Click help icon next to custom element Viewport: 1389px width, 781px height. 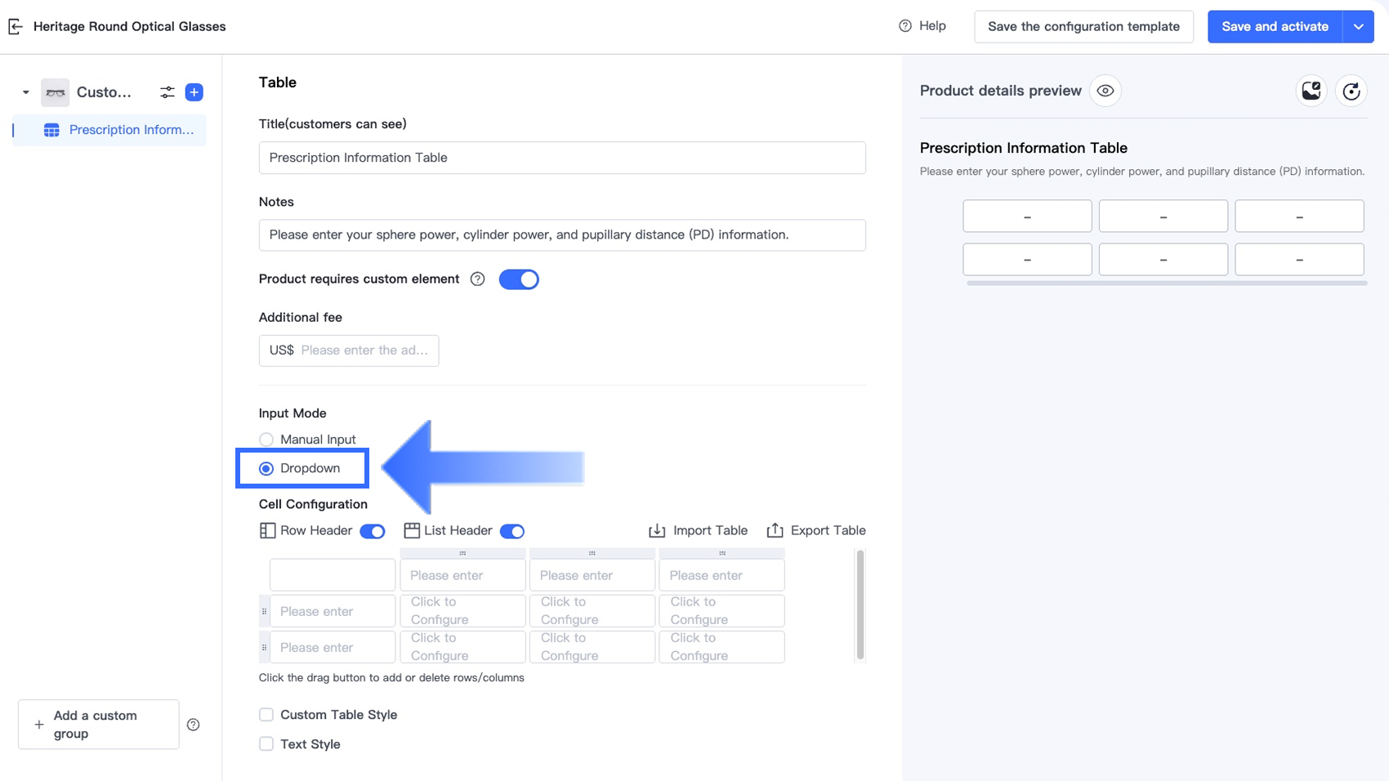pyautogui.click(x=478, y=279)
